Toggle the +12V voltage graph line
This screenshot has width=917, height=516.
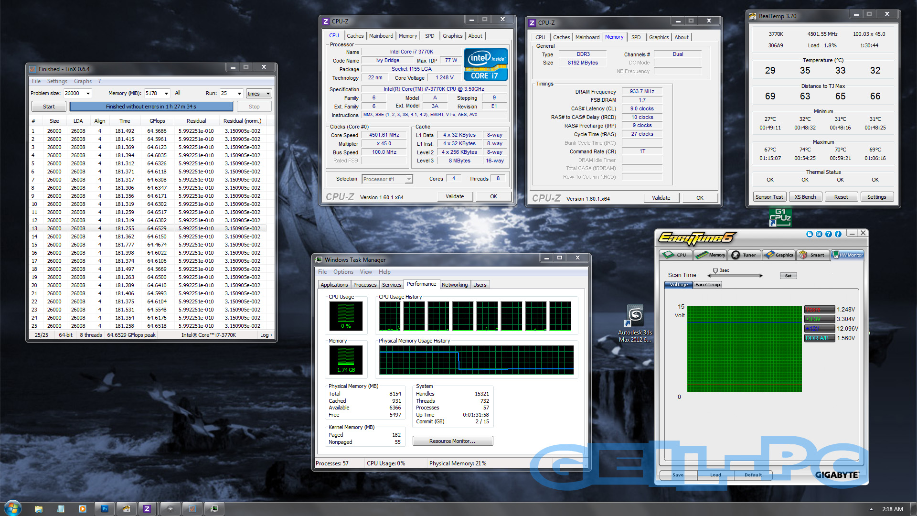[x=819, y=329]
